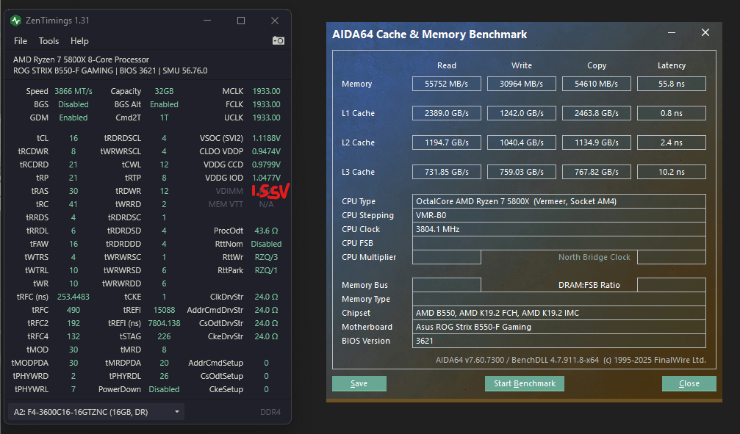
Task: Click the CPU Clock field 3804.1 MHz
Action: coord(559,229)
